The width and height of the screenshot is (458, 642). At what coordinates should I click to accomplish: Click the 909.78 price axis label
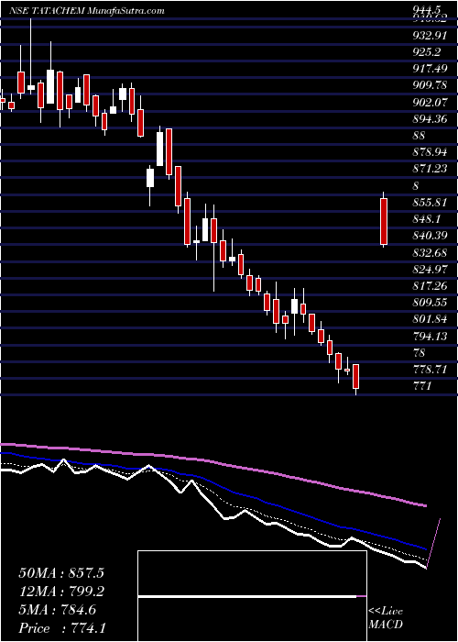429,85
